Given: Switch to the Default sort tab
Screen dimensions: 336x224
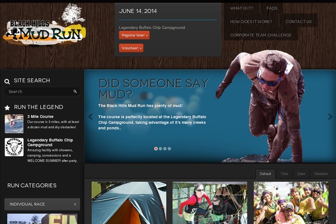Looking at the screenshot, I should [265, 174].
